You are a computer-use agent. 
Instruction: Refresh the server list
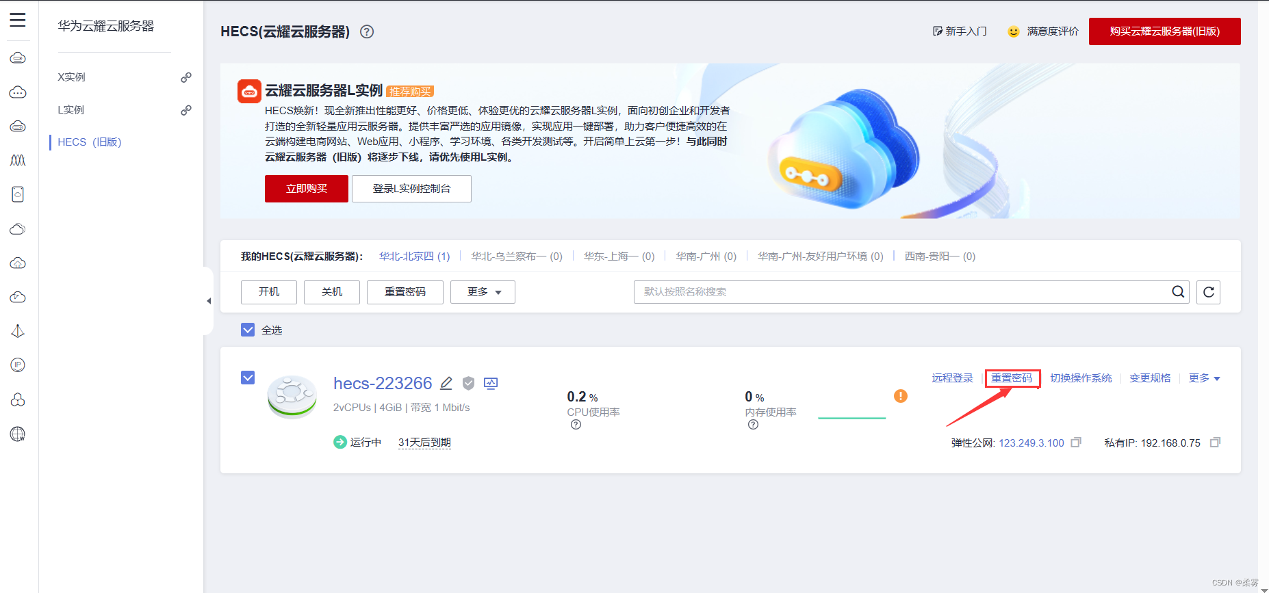[x=1209, y=292]
